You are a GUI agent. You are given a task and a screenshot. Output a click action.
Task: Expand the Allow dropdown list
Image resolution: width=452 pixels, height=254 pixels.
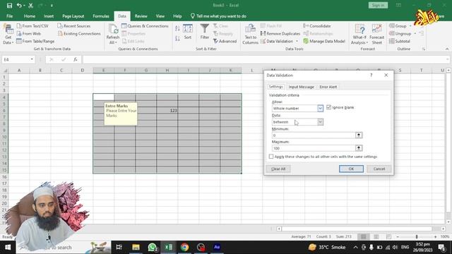click(320, 108)
